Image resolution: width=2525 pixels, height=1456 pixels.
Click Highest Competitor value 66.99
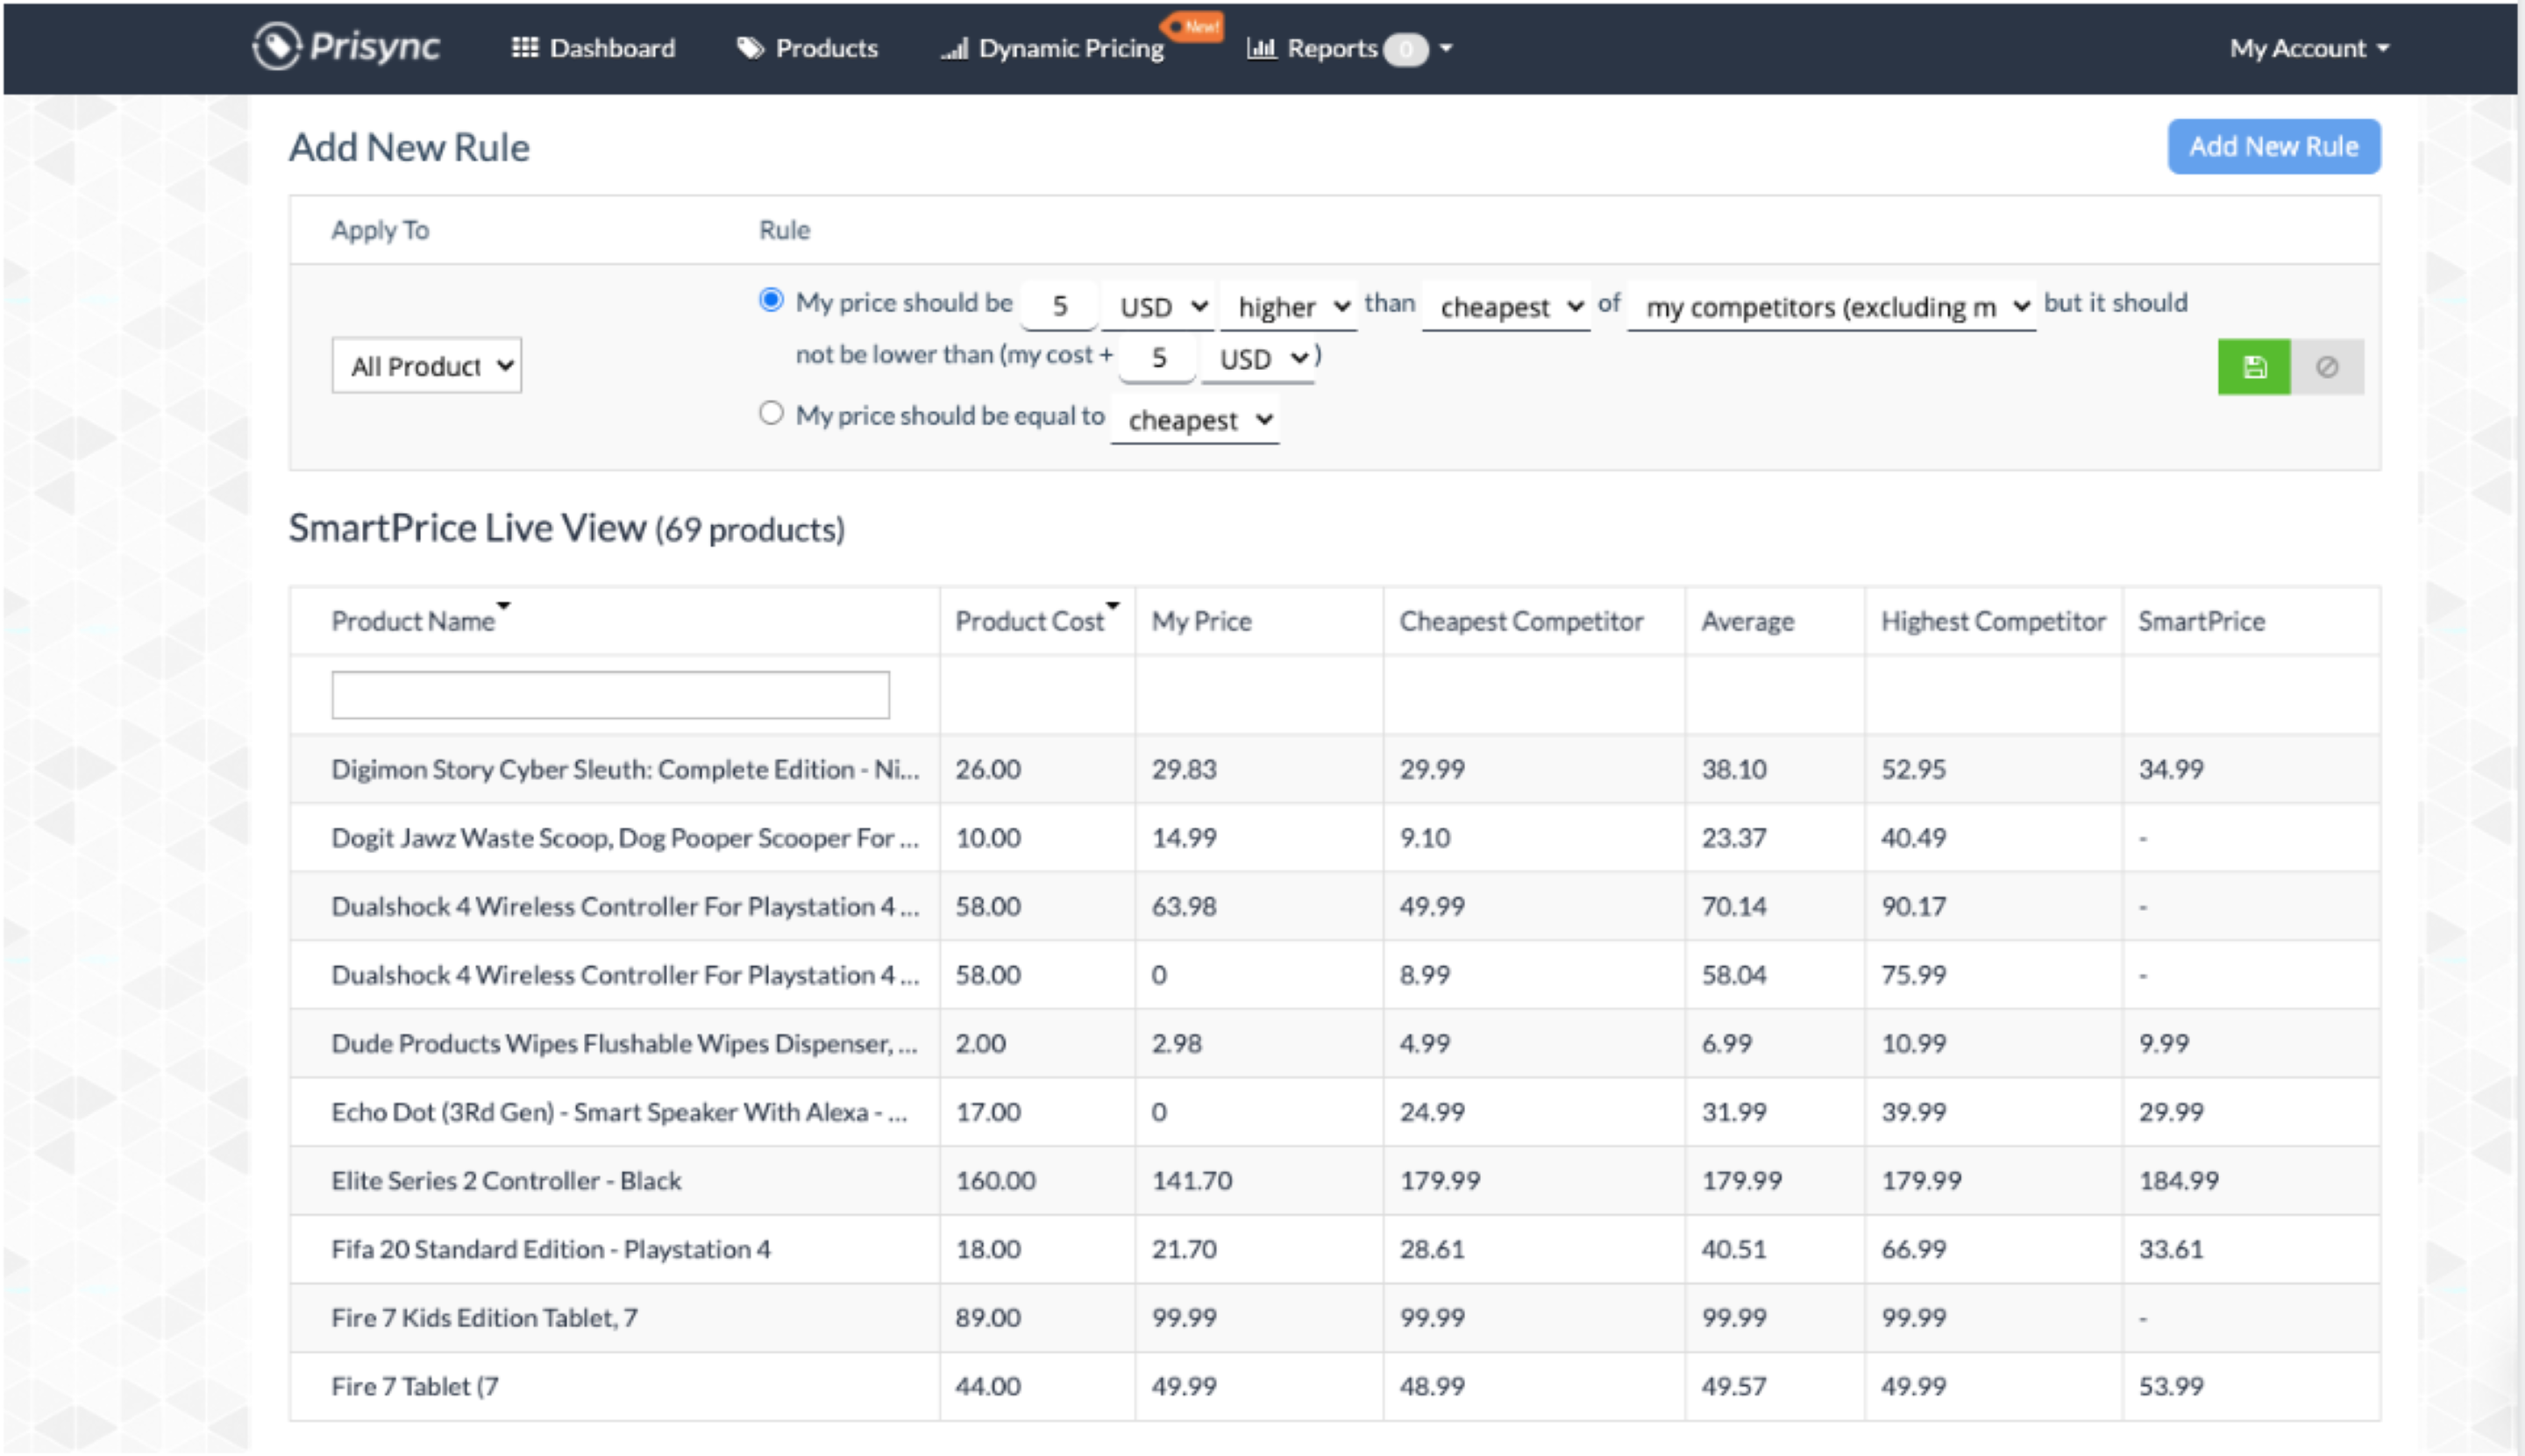click(x=1913, y=1249)
